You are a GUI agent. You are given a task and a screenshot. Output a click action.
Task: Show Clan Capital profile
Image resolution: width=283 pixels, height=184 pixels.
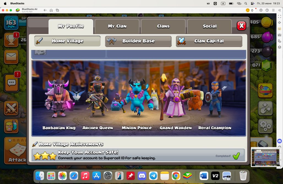point(209,41)
